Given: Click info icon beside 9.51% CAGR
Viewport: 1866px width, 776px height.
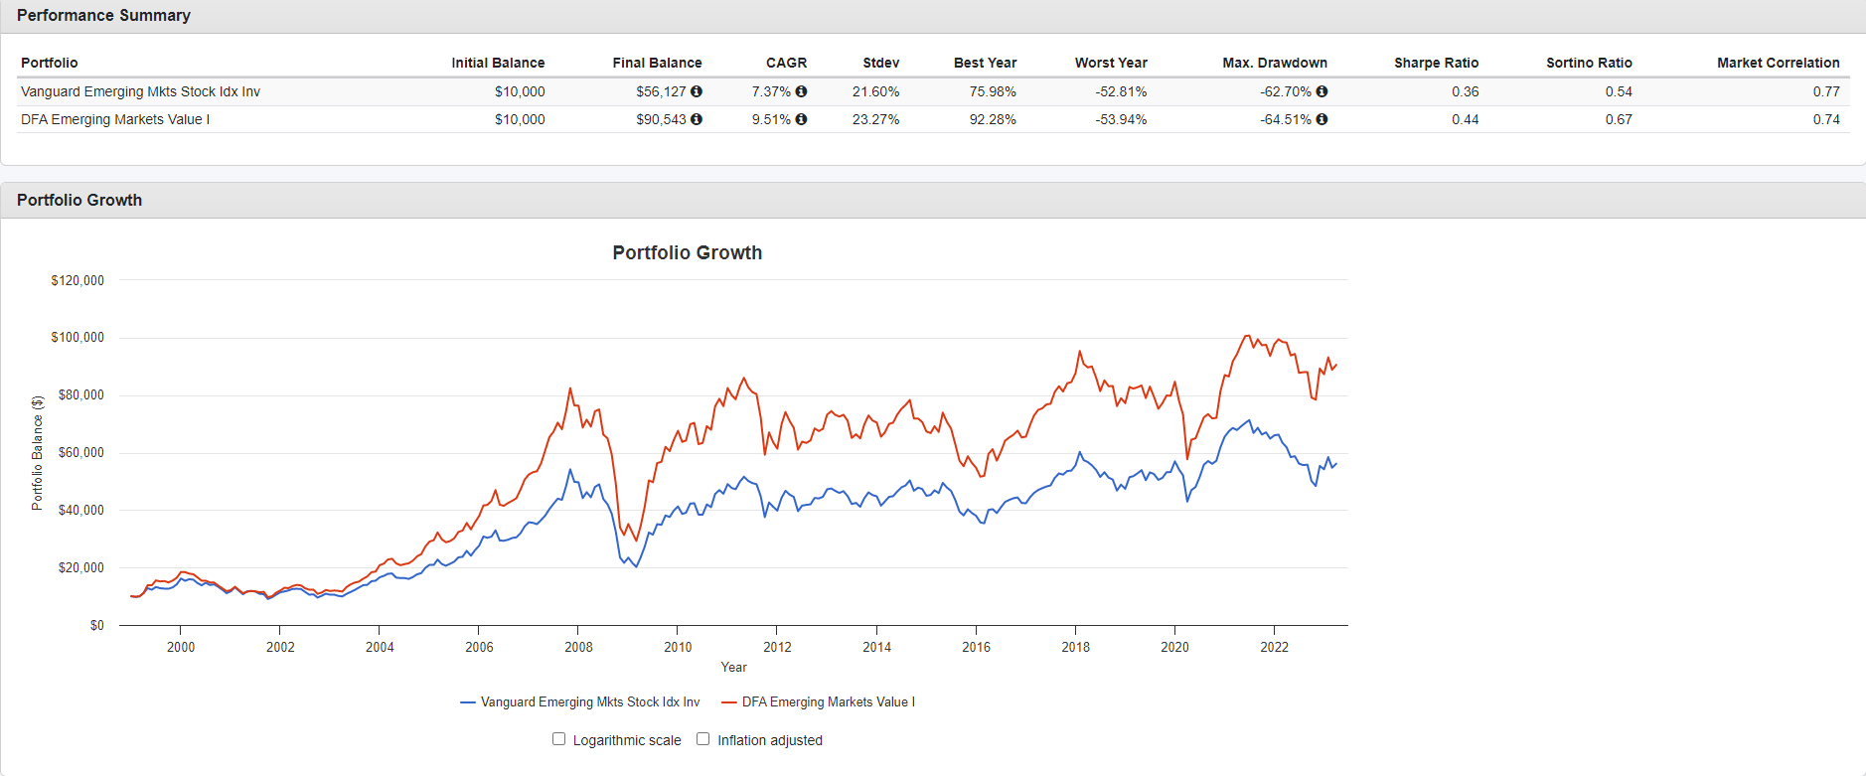Looking at the screenshot, I should 801,119.
